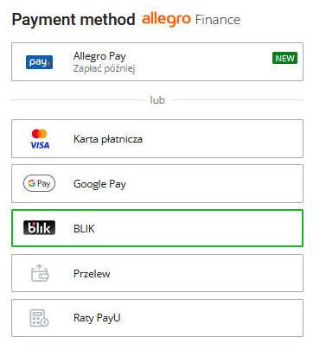The height and width of the screenshot is (356, 326).
Task: Click the Karta płatnicza label text
Action: click(x=108, y=139)
